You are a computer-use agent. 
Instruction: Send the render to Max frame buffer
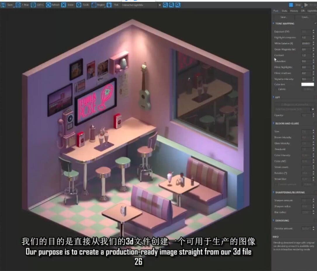coord(18,5)
